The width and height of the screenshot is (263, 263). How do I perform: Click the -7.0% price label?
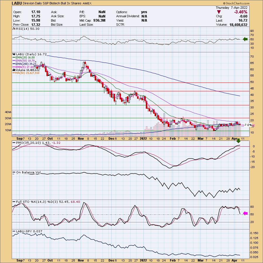pyautogui.click(x=248, y=125)
